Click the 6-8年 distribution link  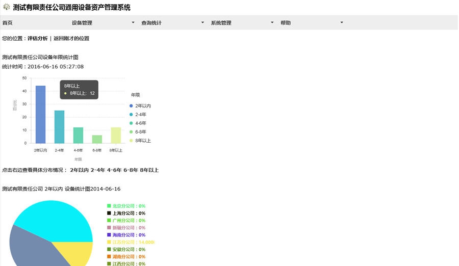(131, 170)
